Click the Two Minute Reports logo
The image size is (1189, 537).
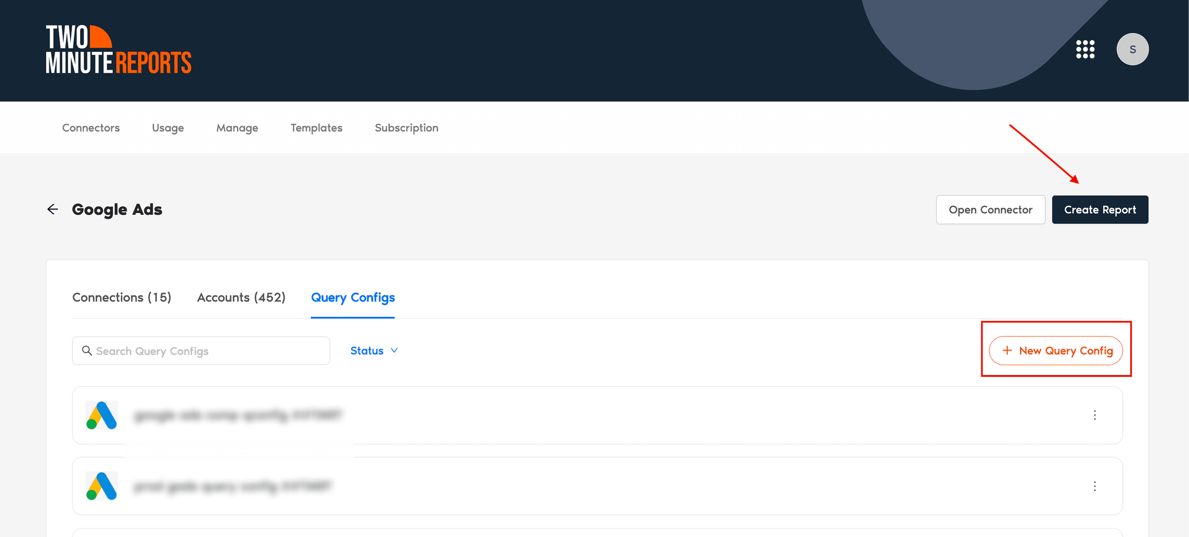point(118,49)
